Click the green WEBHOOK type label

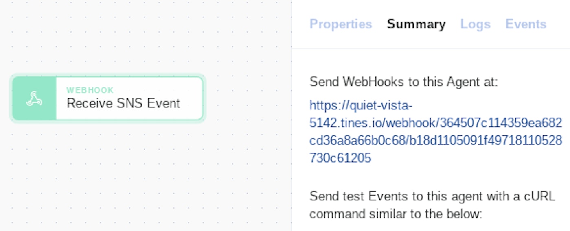pyautogui.click(x=90, y=90)
